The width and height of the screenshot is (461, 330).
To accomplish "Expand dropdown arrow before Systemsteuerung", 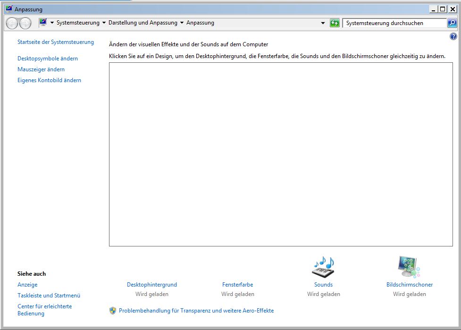I will (52, 23).
